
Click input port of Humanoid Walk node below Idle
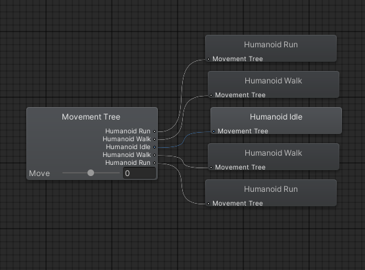(211, 168)
